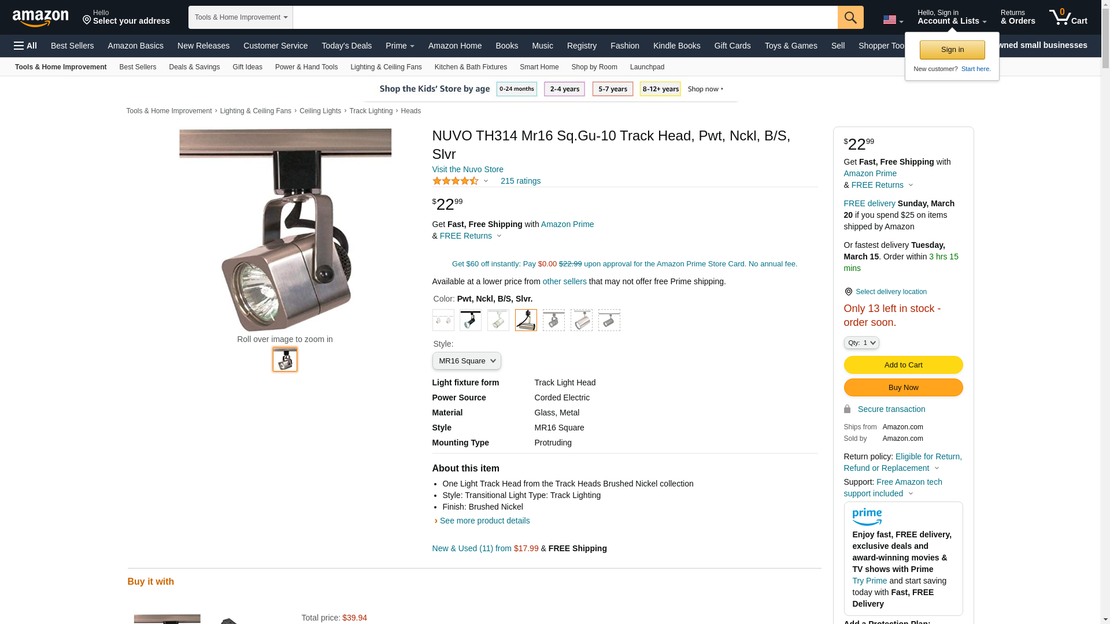
Task: Click the Amazon logo
Action: click(x=40, y=18)
